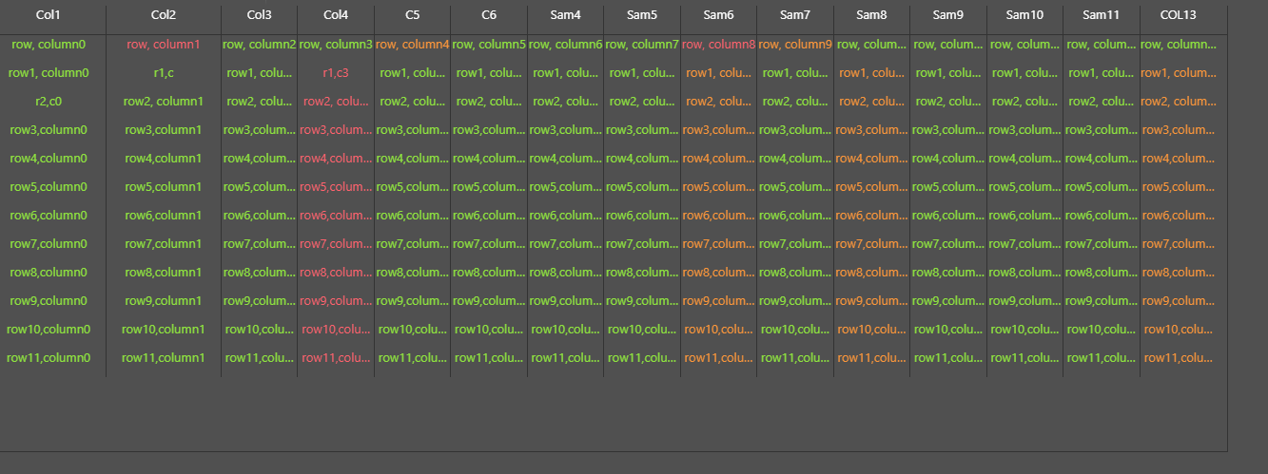Click the Sam8 column header
The height and width of the screenshot is (474, 1268).
871,15
